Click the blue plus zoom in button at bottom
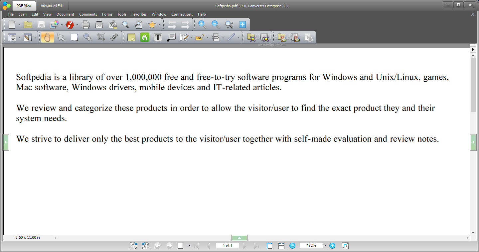The width and height of the screenshot is (479, 252). (x=332, y=246)
